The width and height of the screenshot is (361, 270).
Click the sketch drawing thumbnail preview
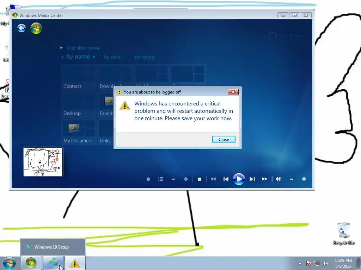(x=43, y=162)
